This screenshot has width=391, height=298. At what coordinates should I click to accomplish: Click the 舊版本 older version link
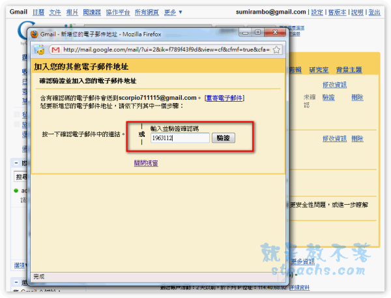coord(337,12)
